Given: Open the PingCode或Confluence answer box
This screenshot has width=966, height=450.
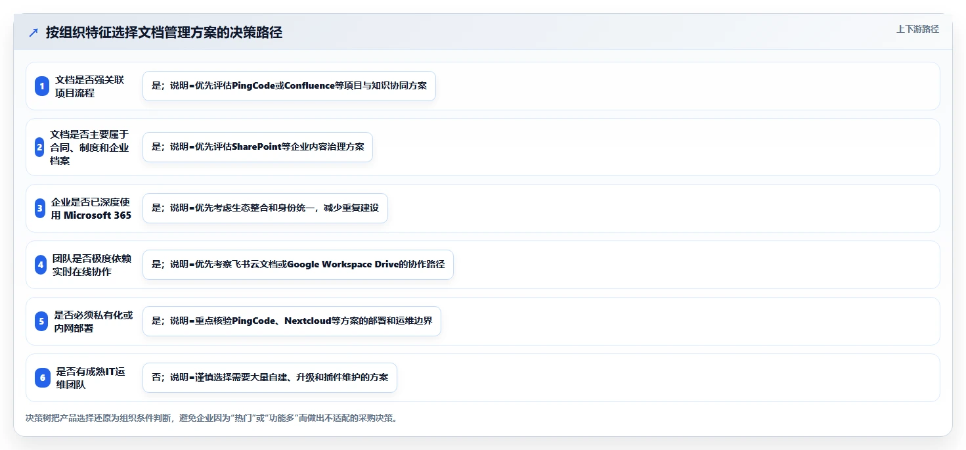Looking at the screenshot, I should (289, 86).
